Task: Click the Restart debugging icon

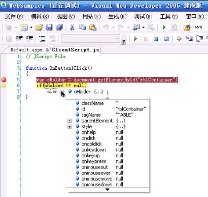Action: 166,39
